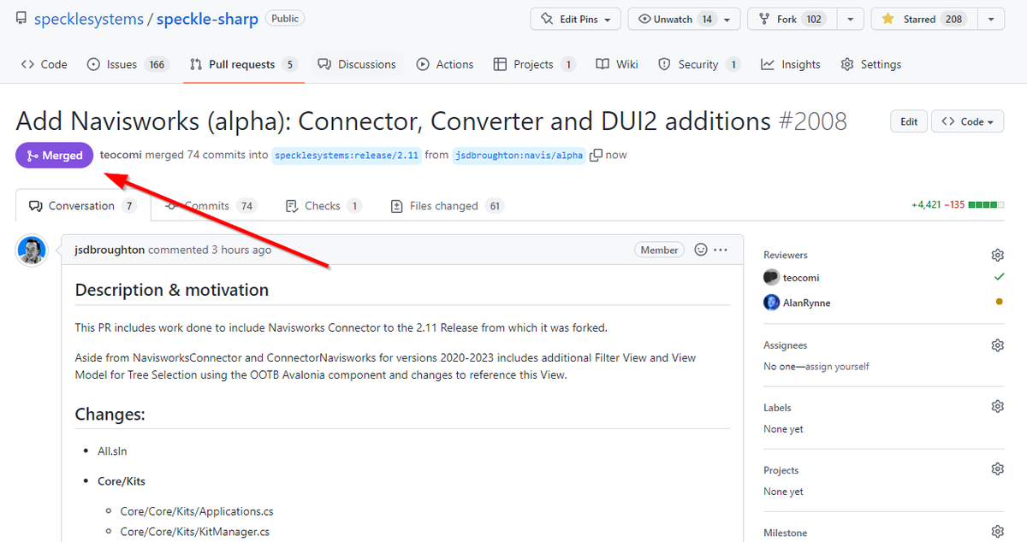Viewport: 1027px width, 542px height.
Task: Click the purple Merged status badge
Action: point(54,156)
